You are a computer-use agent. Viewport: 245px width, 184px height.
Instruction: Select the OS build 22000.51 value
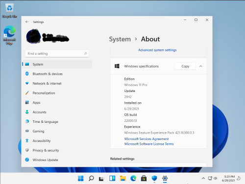pos(130,121)
